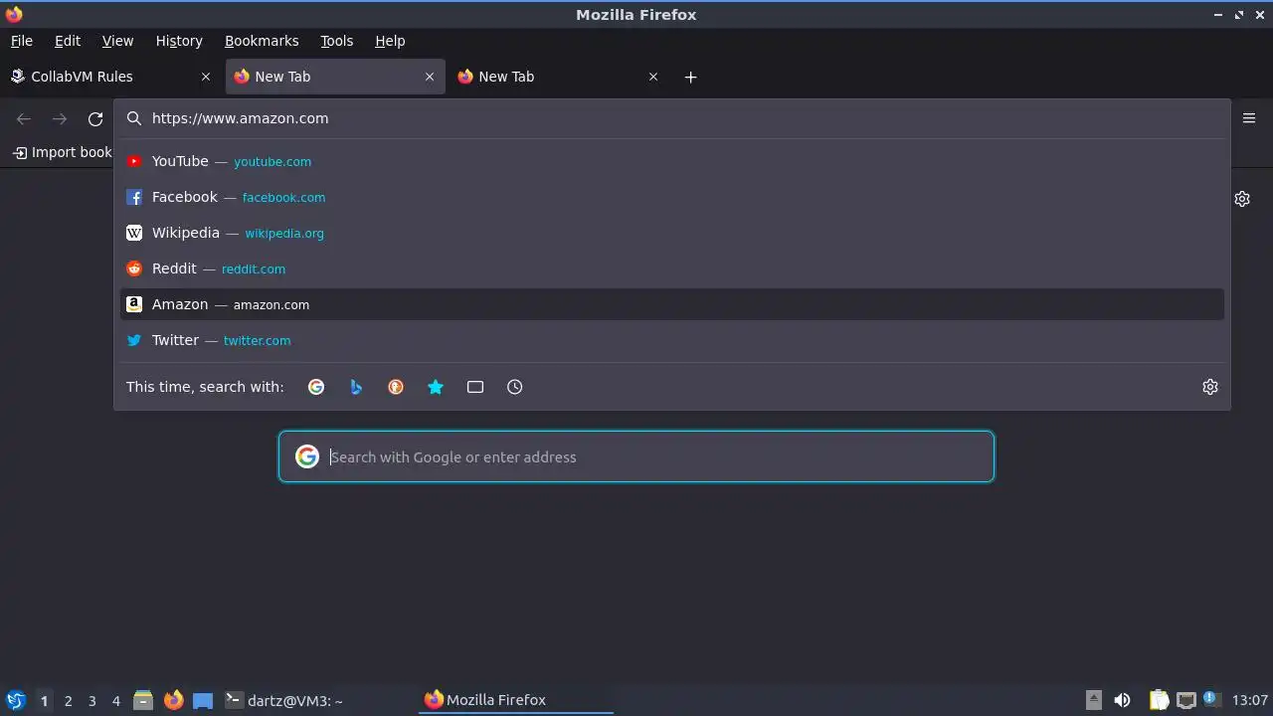This screenshot has width=1273, height=716.
Task: Open the volume control in tray
Action: 1122,700
